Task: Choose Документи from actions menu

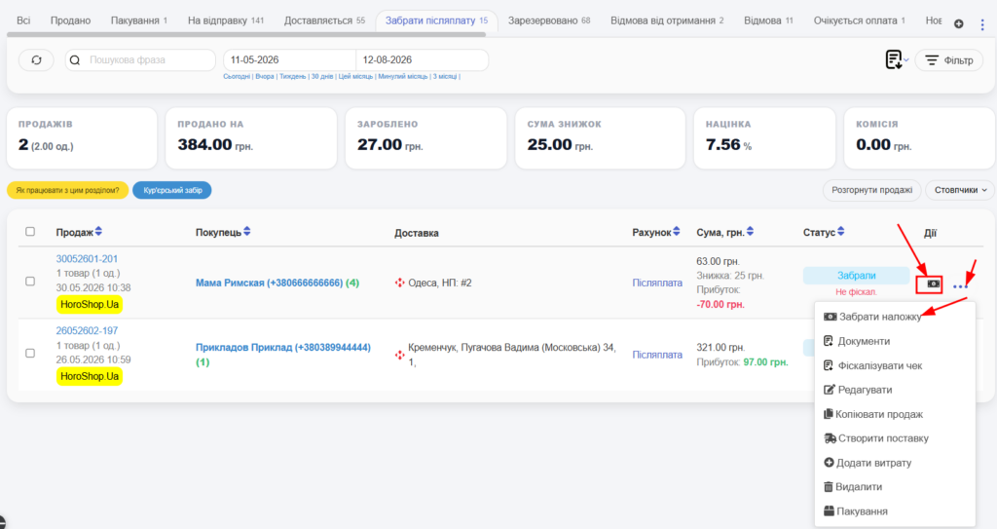Action: click(x=857, y=341)
